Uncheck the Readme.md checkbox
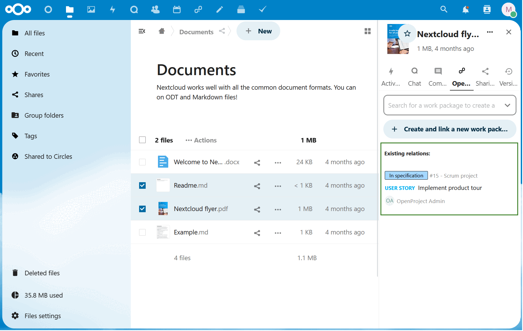The width and height of the screenshot is (523, 331). pyautogui.click(x=142, y=185)
